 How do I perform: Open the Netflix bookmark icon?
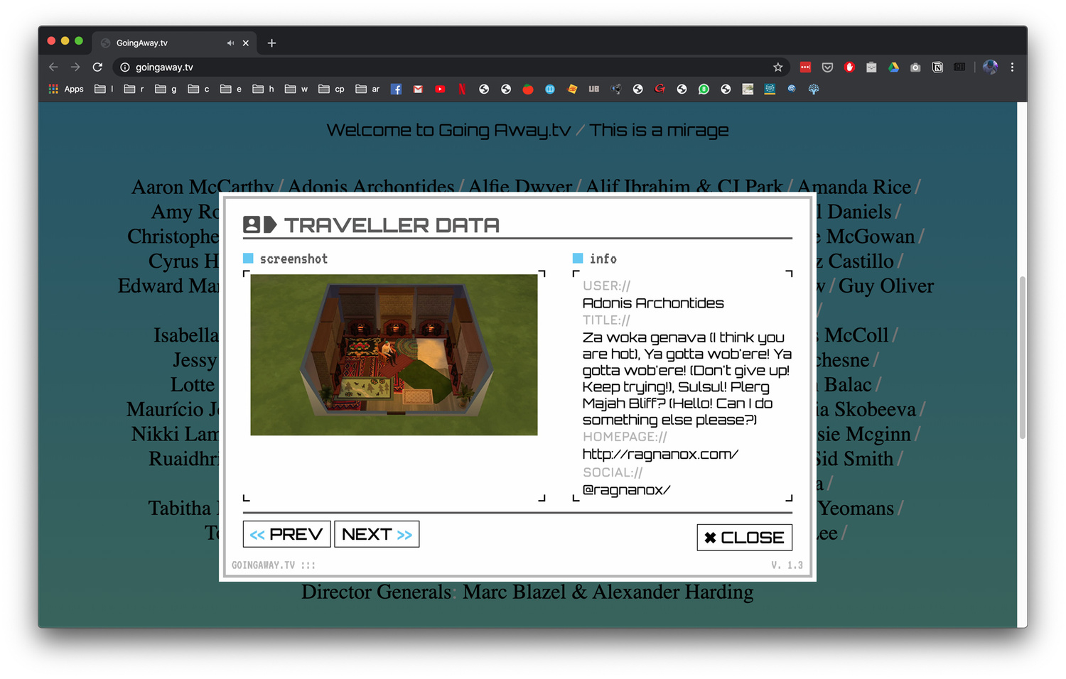[462, 89]
